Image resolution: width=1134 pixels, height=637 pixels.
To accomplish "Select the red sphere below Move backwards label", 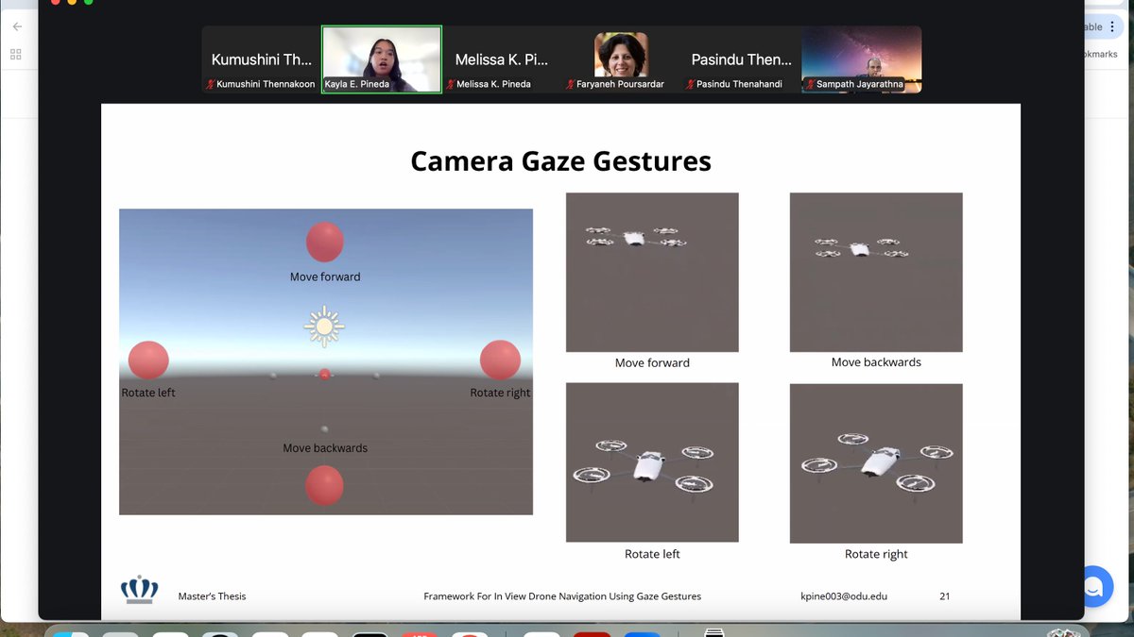I will pos(324,485).
